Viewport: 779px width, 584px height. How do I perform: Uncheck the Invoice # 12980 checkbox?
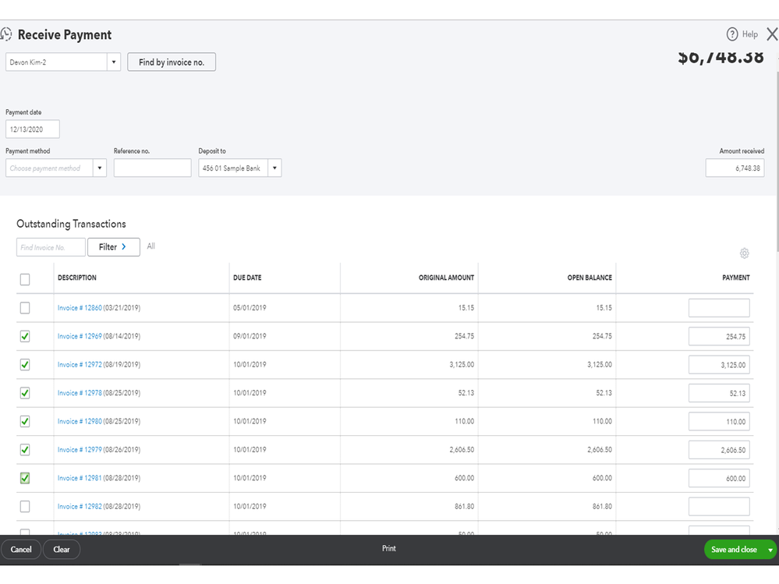pyautogui.click(x=25, y=421)
